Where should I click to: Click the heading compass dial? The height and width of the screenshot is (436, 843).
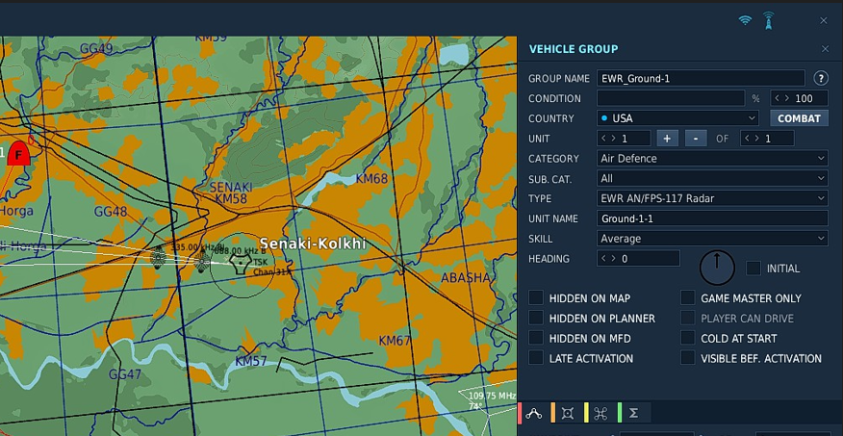pyautogui.click(x=717, y=267)
